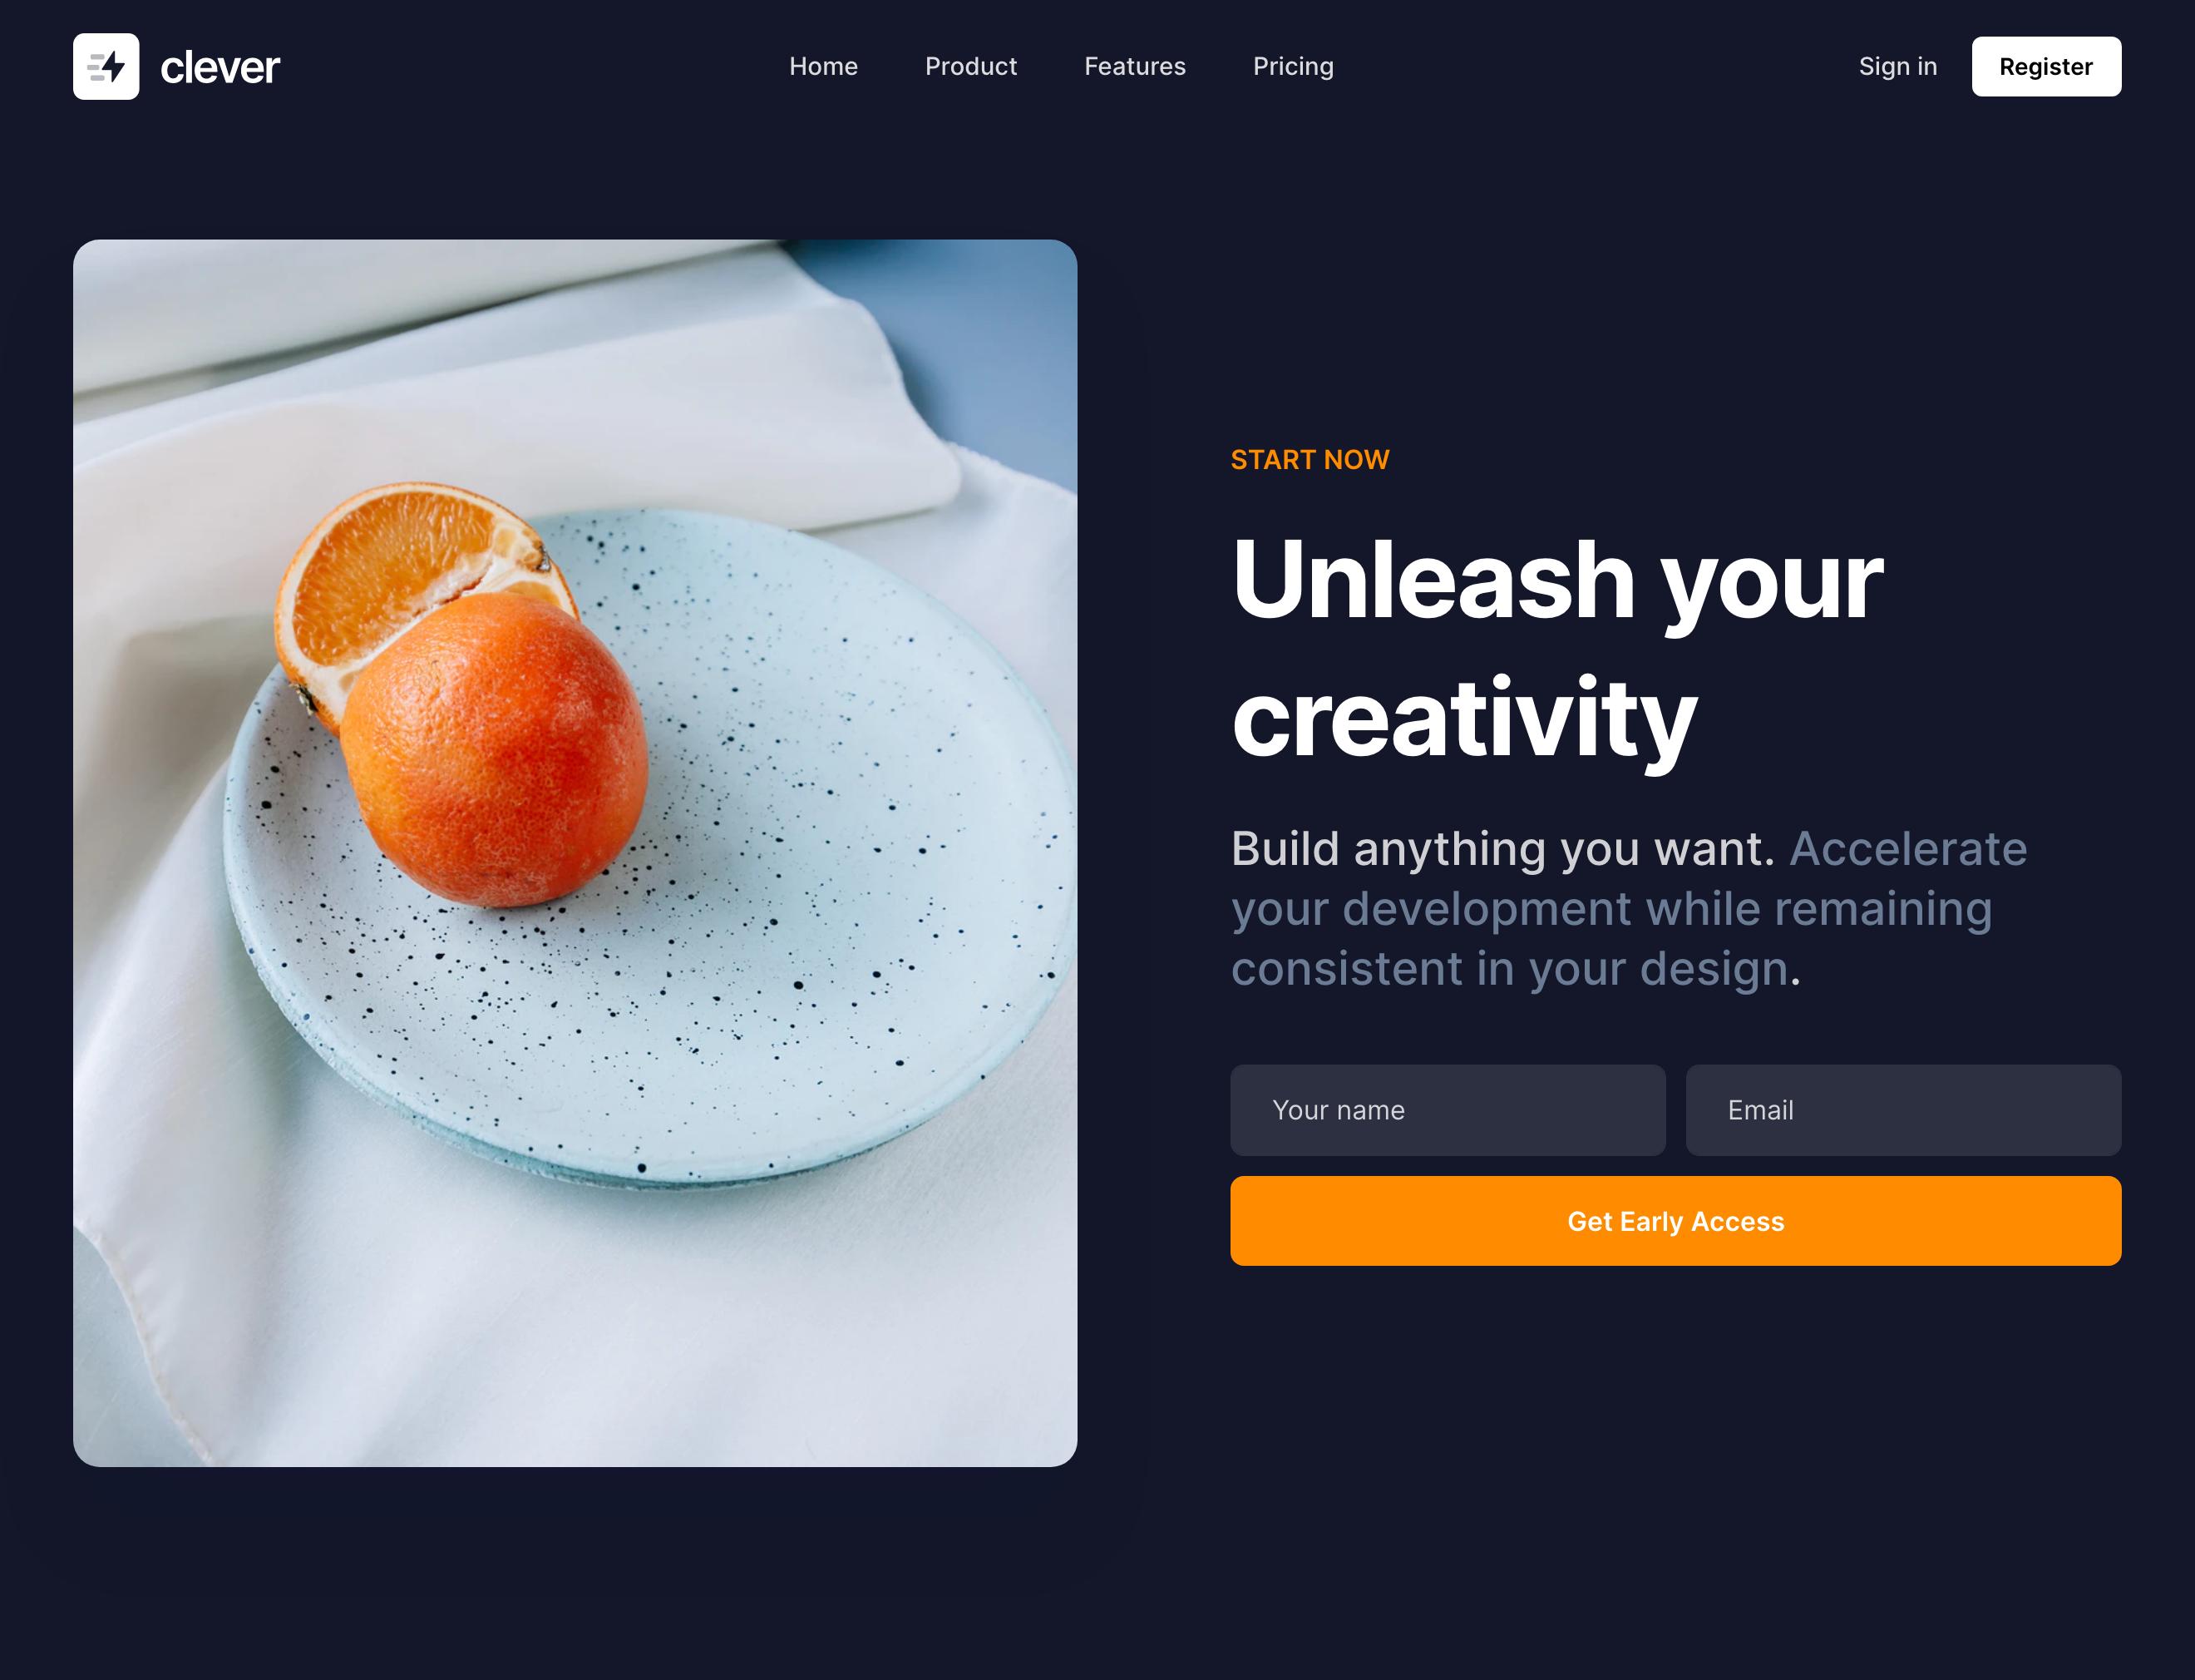Click the Get Early Access button
Viewport: 2195px width, 1680px height.
coord(1676,1219)
